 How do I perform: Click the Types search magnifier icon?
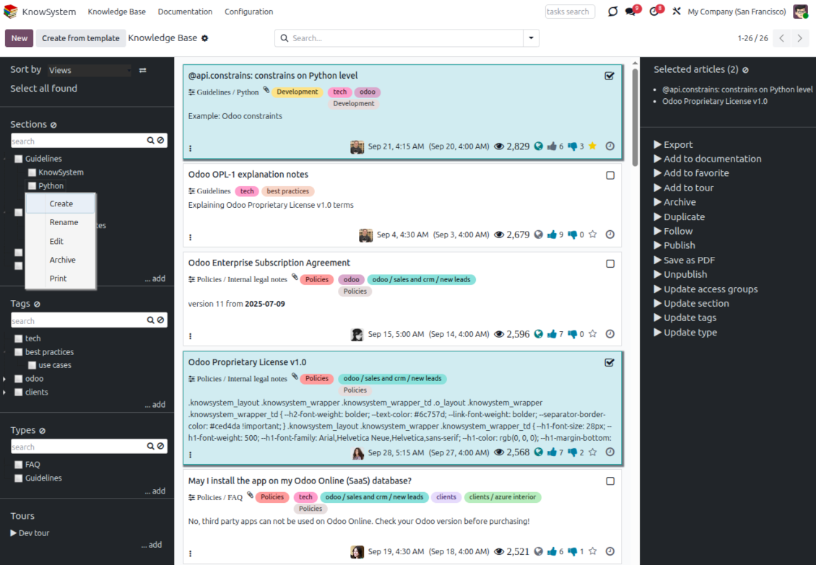(150, 447)
